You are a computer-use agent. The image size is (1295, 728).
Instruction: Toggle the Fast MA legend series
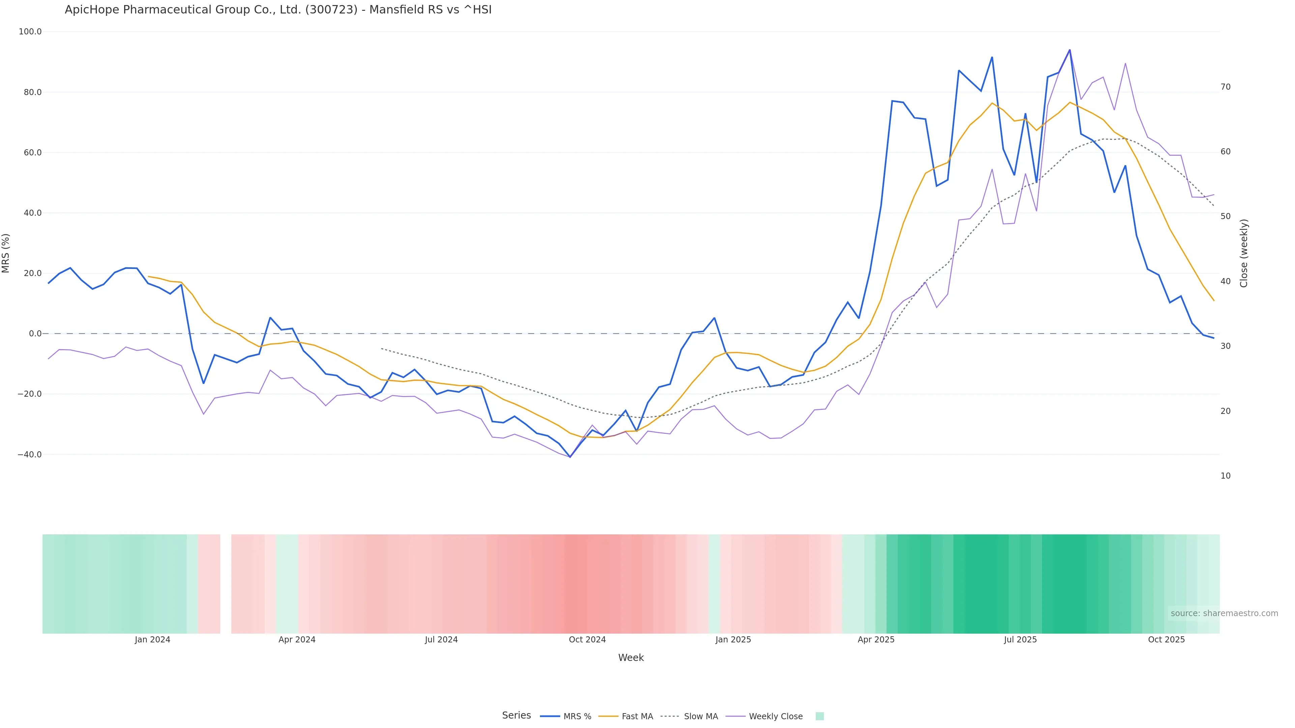pyautogui.click(x=637, y=717)
